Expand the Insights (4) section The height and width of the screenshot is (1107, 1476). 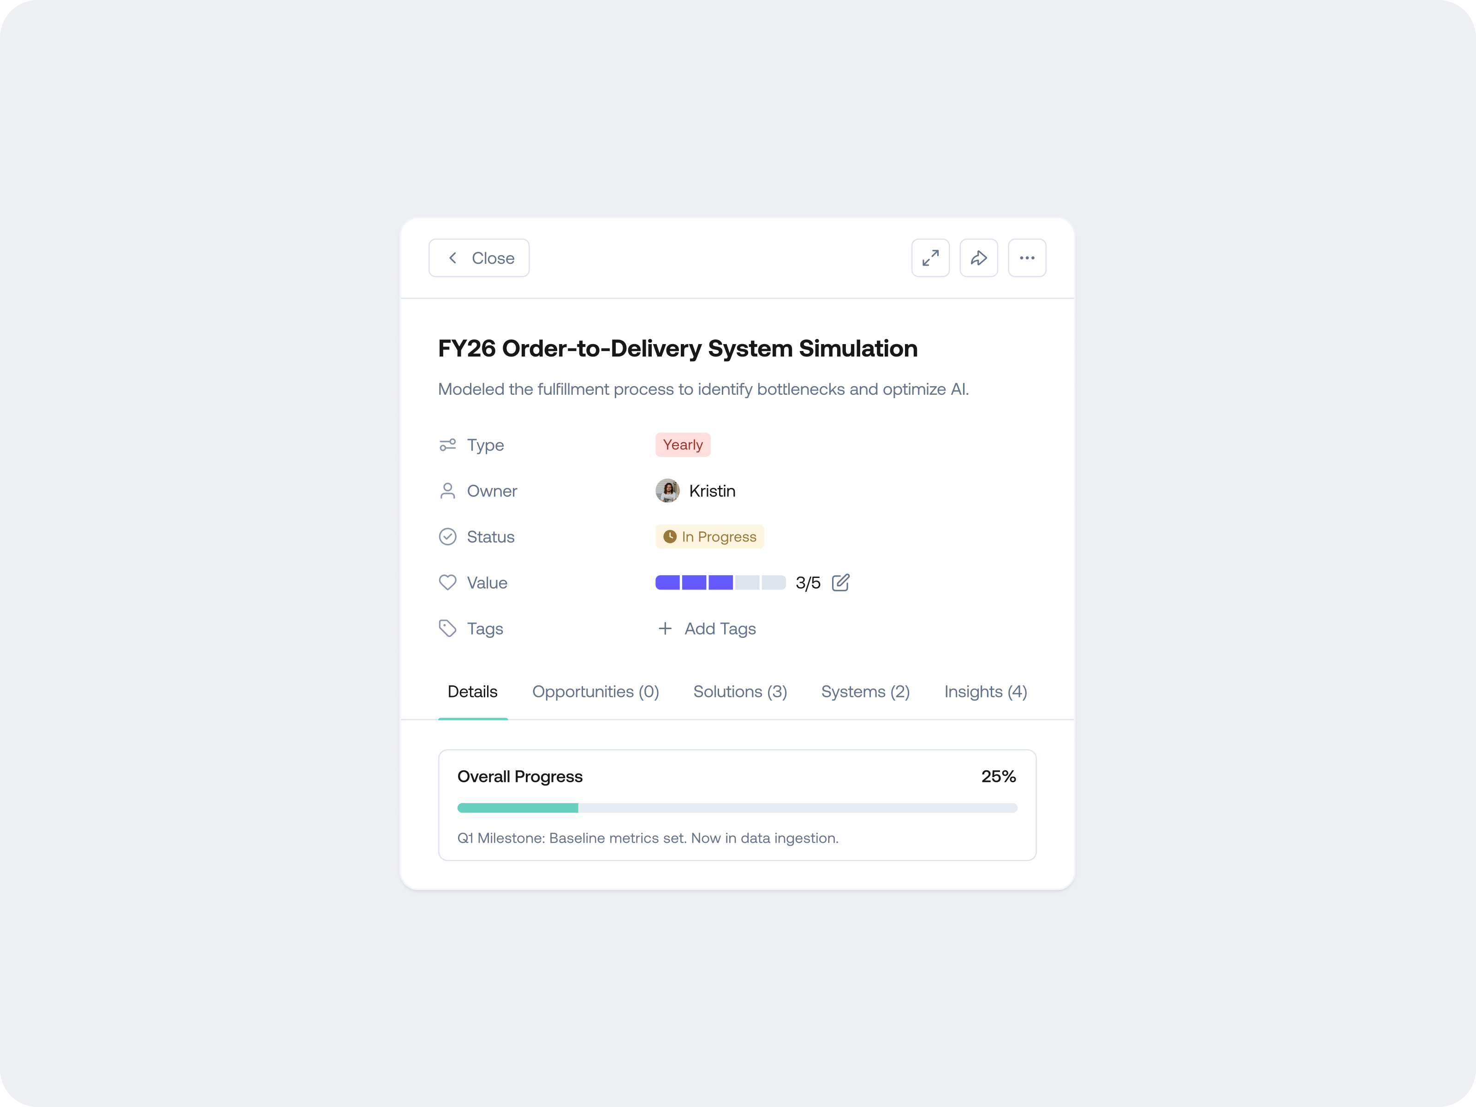click(x=986, y=691)
